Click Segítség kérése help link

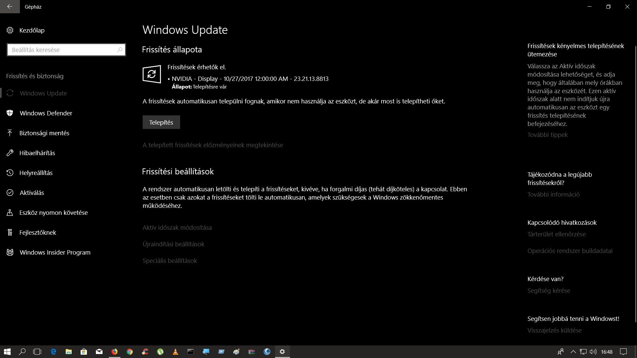pos(549,290)
